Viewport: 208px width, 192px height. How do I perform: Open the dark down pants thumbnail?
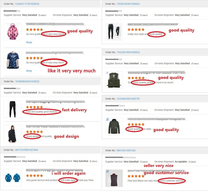tap(114, 31)
